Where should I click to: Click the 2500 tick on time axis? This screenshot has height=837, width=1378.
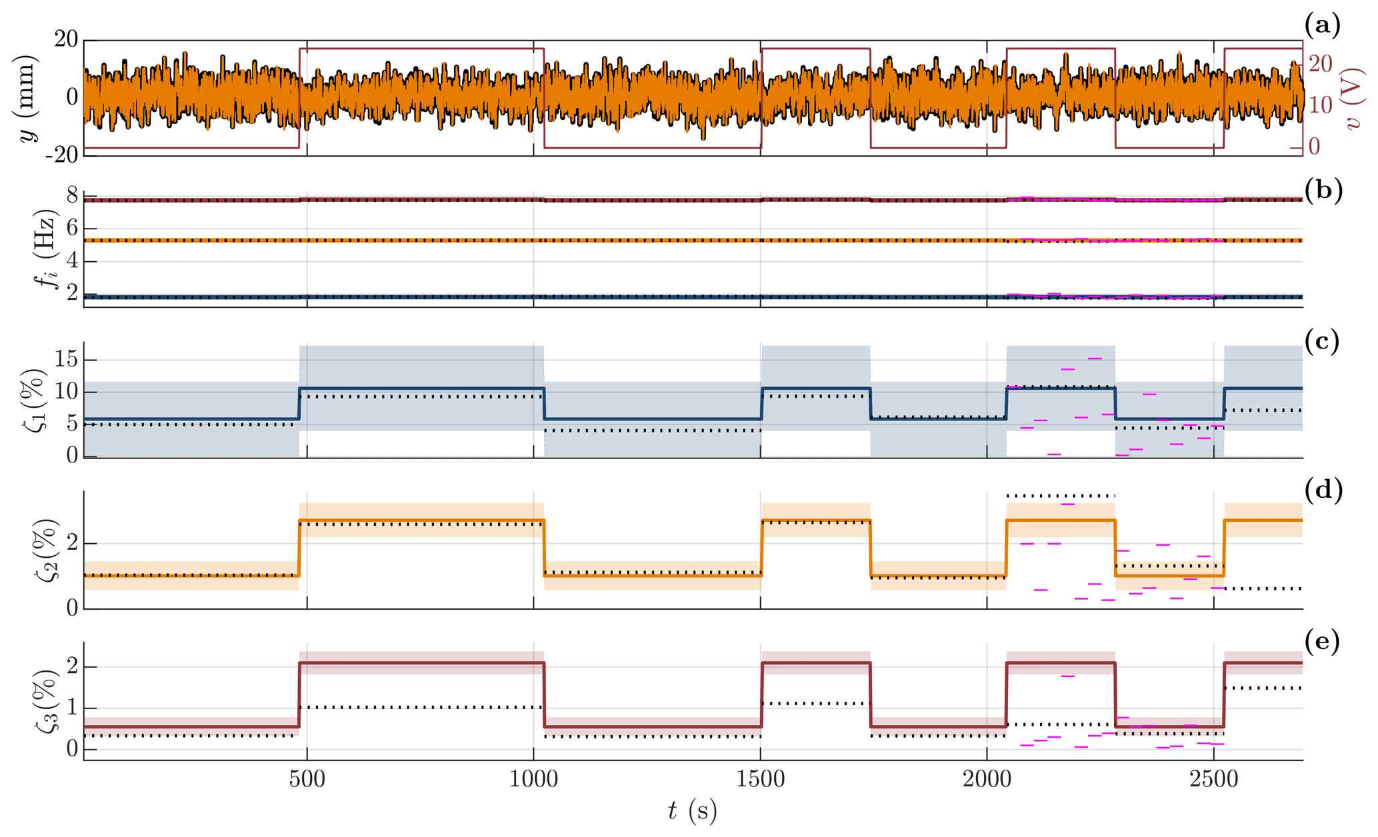click(1213, 779)
